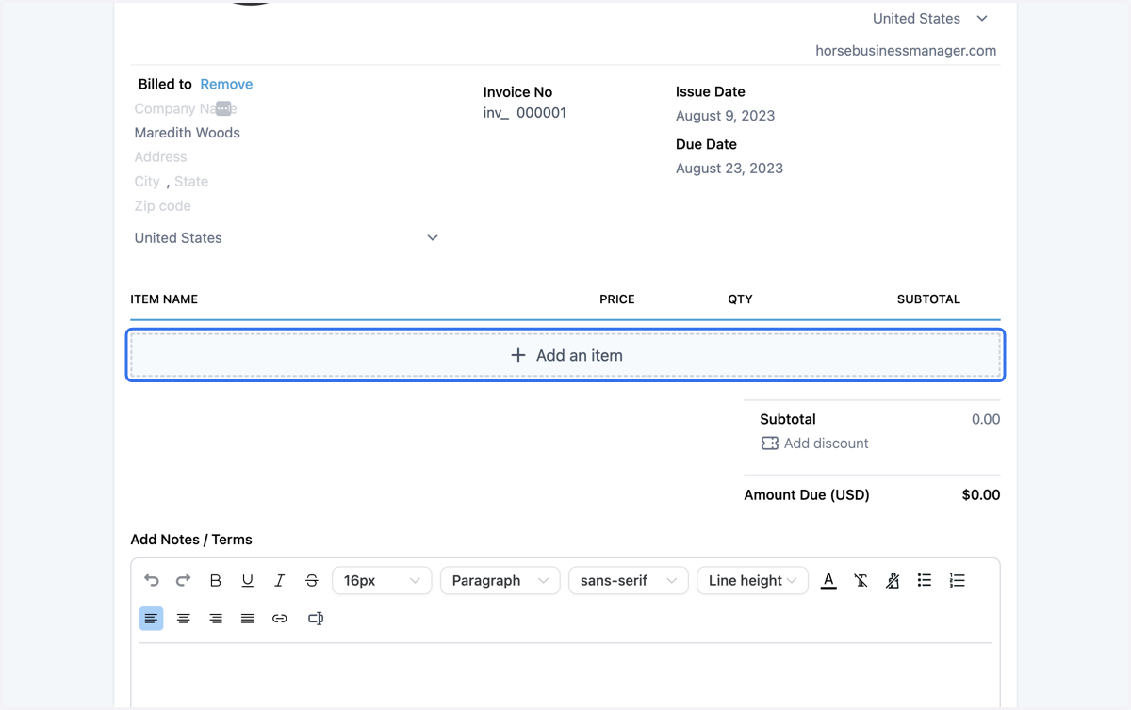This screenshot has height=710, width=1131.
Task: Click the inv_ prefix field
Action: [497, 113]
